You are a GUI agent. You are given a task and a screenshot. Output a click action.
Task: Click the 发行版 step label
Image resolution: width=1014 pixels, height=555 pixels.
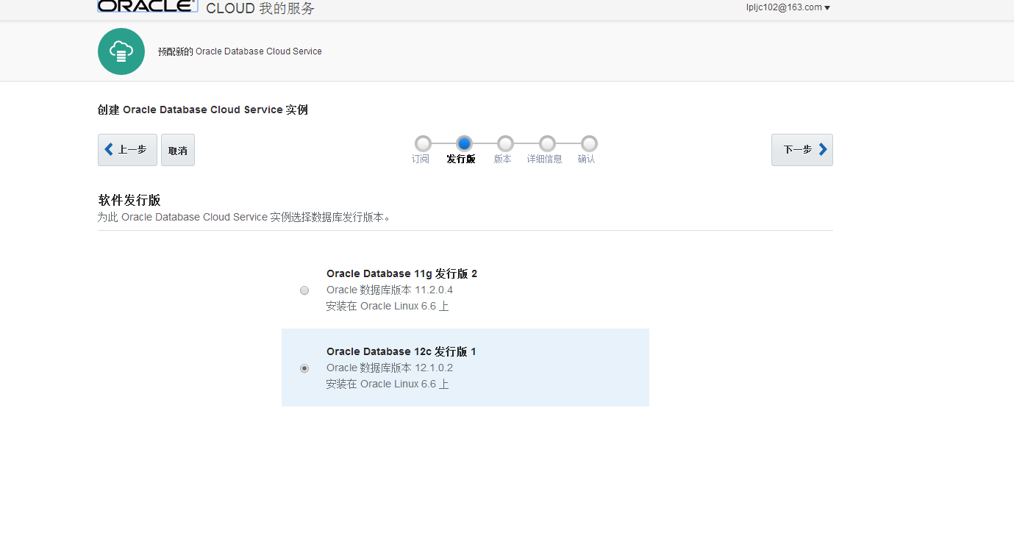461,159
